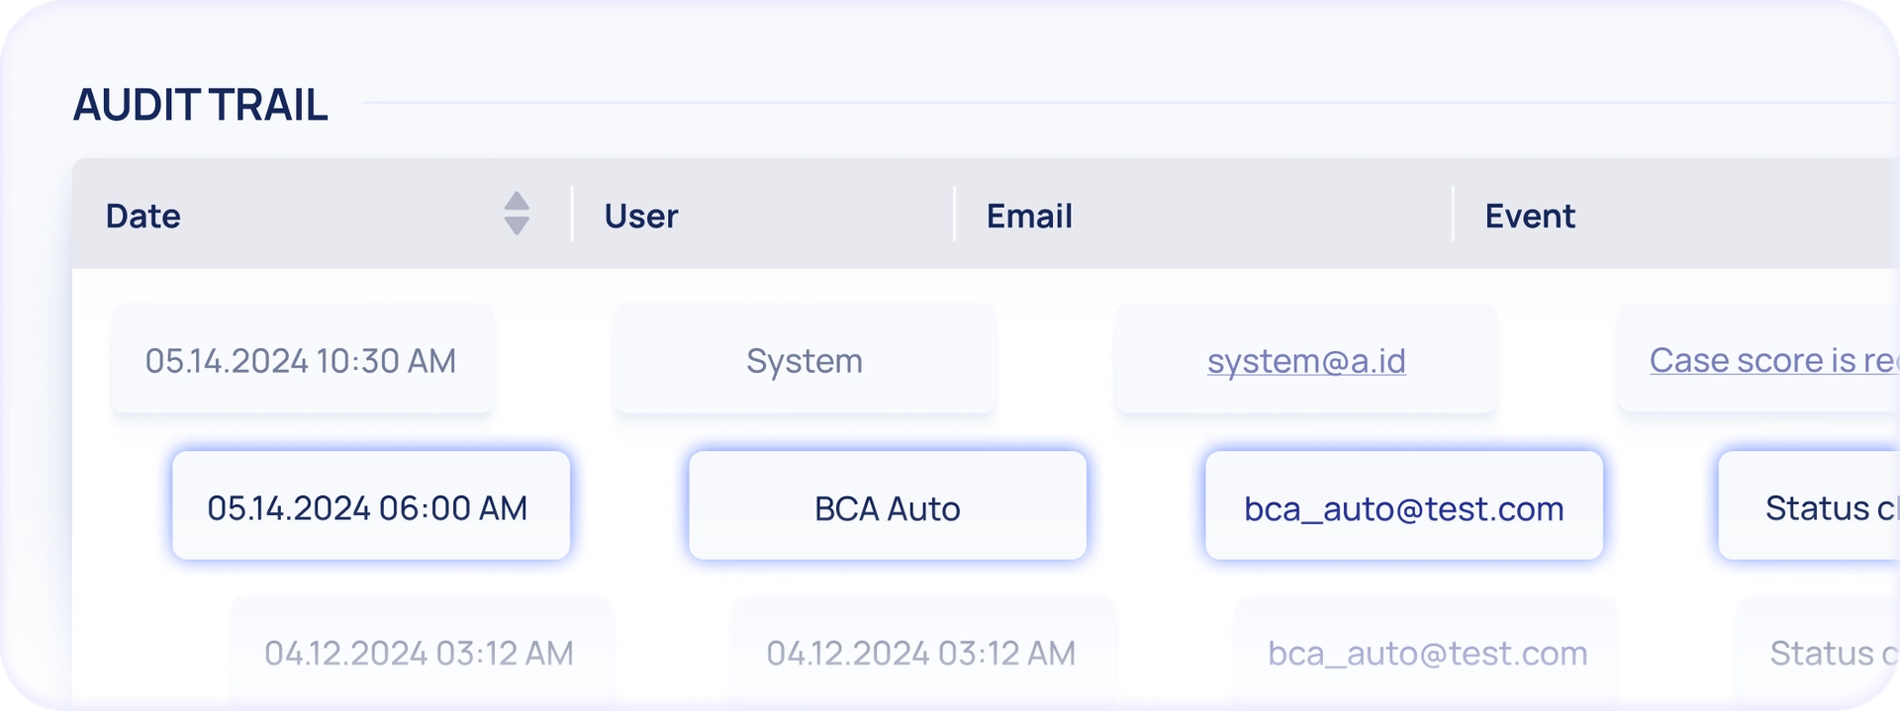Click the faded 04.12.2024 user column cell
This screenshot has width=1900, height=711.
point(921,653)
